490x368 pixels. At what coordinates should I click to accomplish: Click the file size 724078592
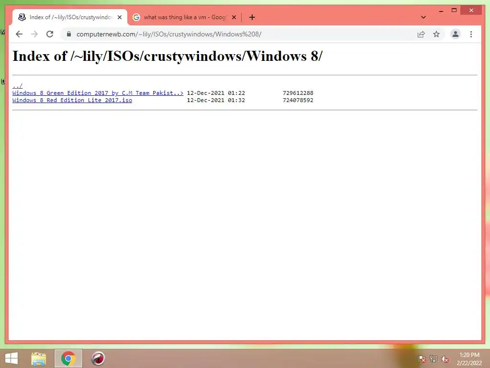click(x=298, y=100)
